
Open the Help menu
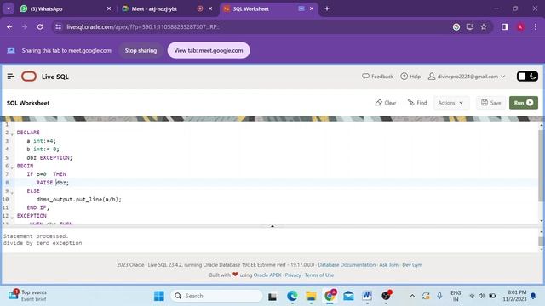[410, 76]
